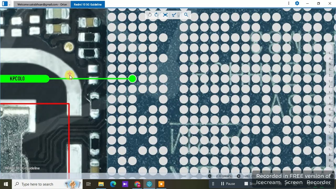Select the U... side list entry

coord(330,115)
